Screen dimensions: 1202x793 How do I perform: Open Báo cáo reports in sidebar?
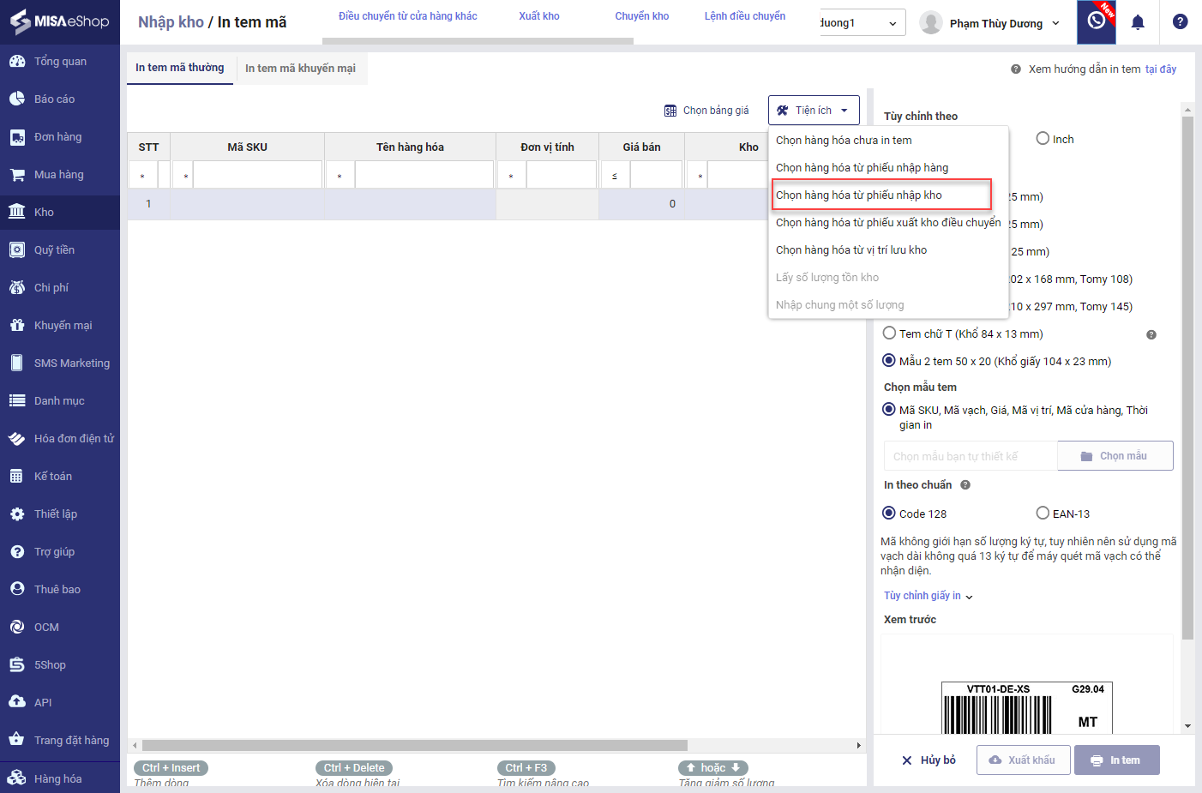pyautogui.click(x=54, y=99)
